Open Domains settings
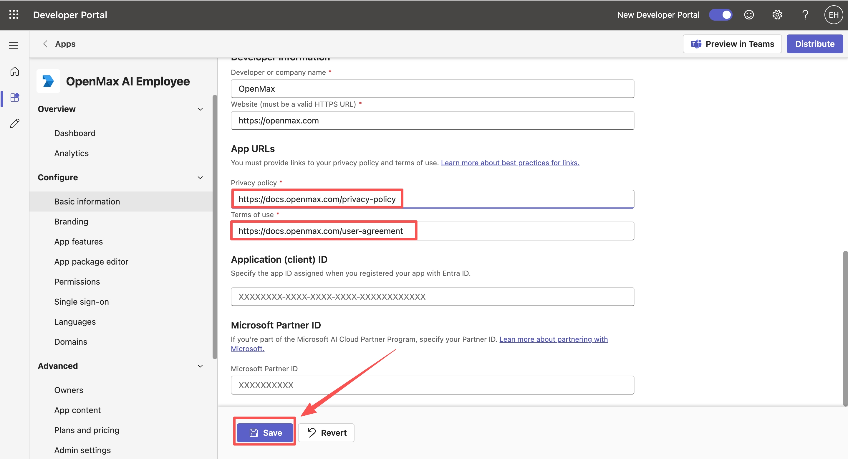This screenshot has width=848, height=459. point(70,342)
